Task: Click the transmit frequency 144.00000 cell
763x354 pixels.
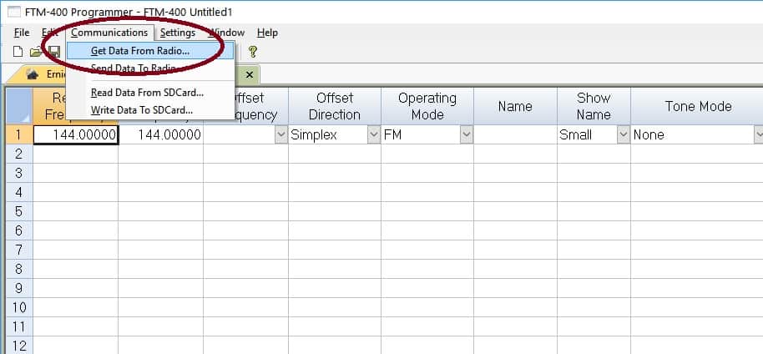Action: click(x=160, y=135)
